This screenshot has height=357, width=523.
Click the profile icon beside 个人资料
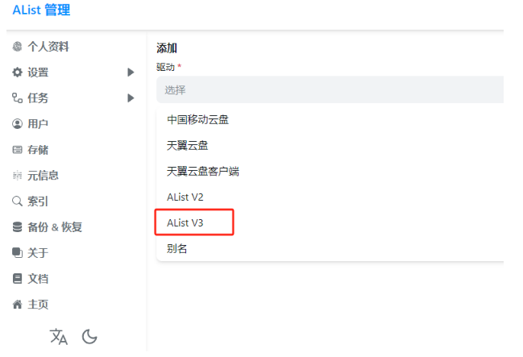tap(17, 47)
